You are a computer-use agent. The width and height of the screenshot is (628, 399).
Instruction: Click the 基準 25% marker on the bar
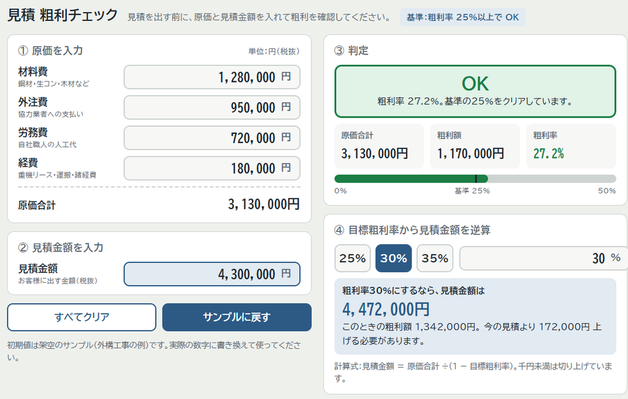point(476,179)
